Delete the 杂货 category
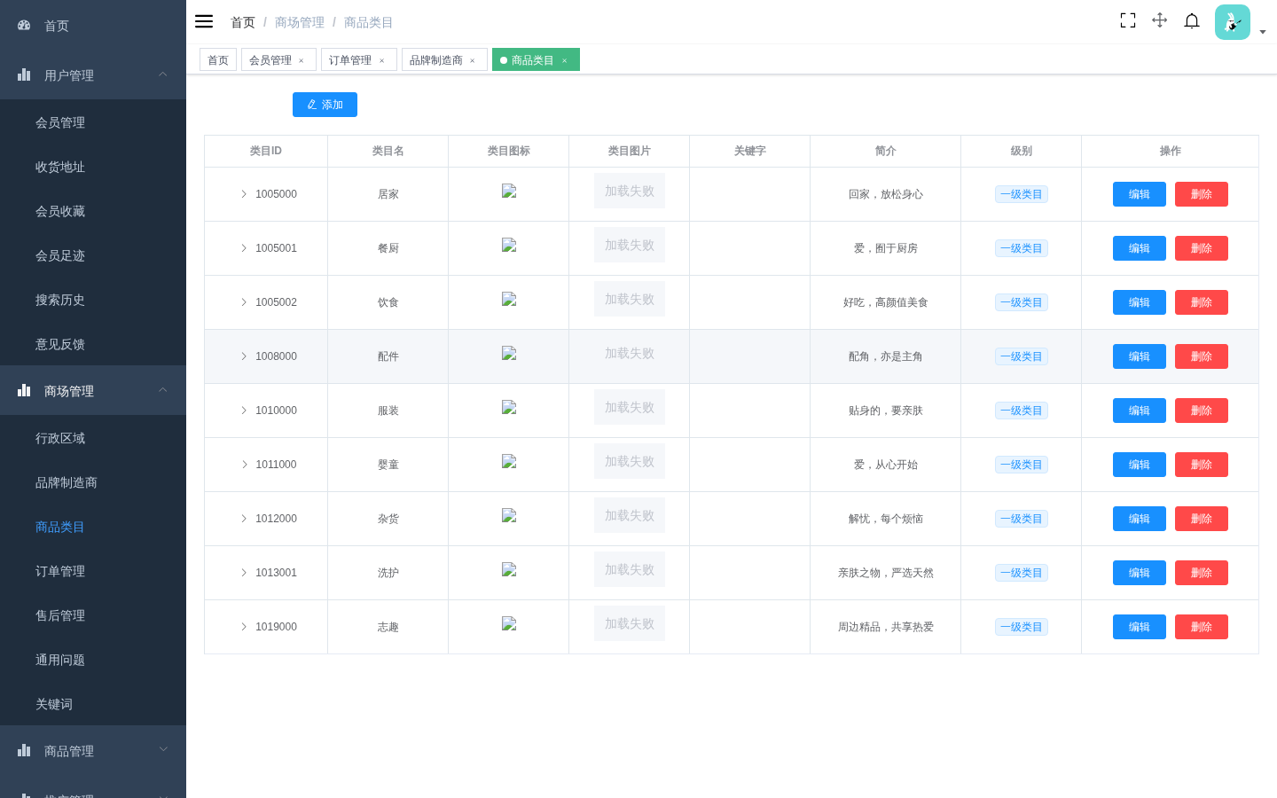Viewport: 1277px width, 798px height. pos(1202,519)
